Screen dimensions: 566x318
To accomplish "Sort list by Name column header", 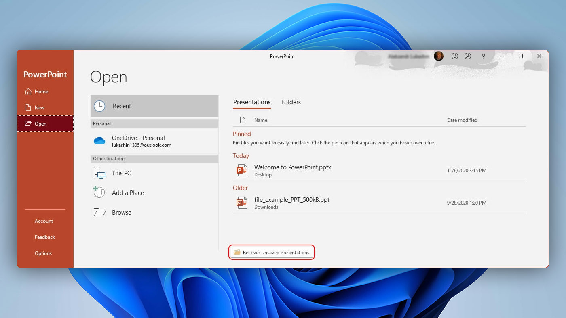I will coord(261,120).
